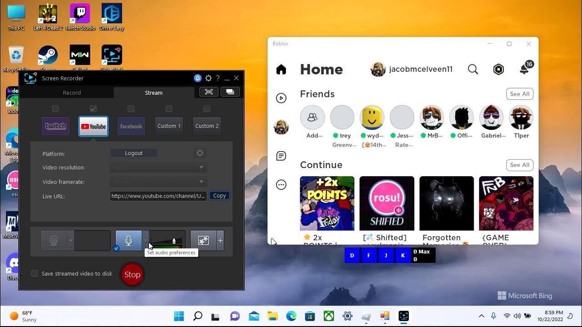Screen dimensions: 582x327
Task: Click Windows Start button
Action: [179, 316]
